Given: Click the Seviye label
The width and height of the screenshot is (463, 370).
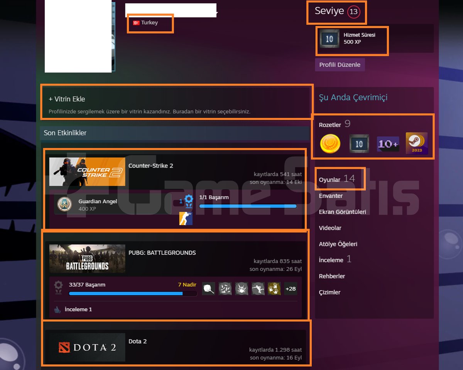Looking at the screenshot, I should click(329, 11).
